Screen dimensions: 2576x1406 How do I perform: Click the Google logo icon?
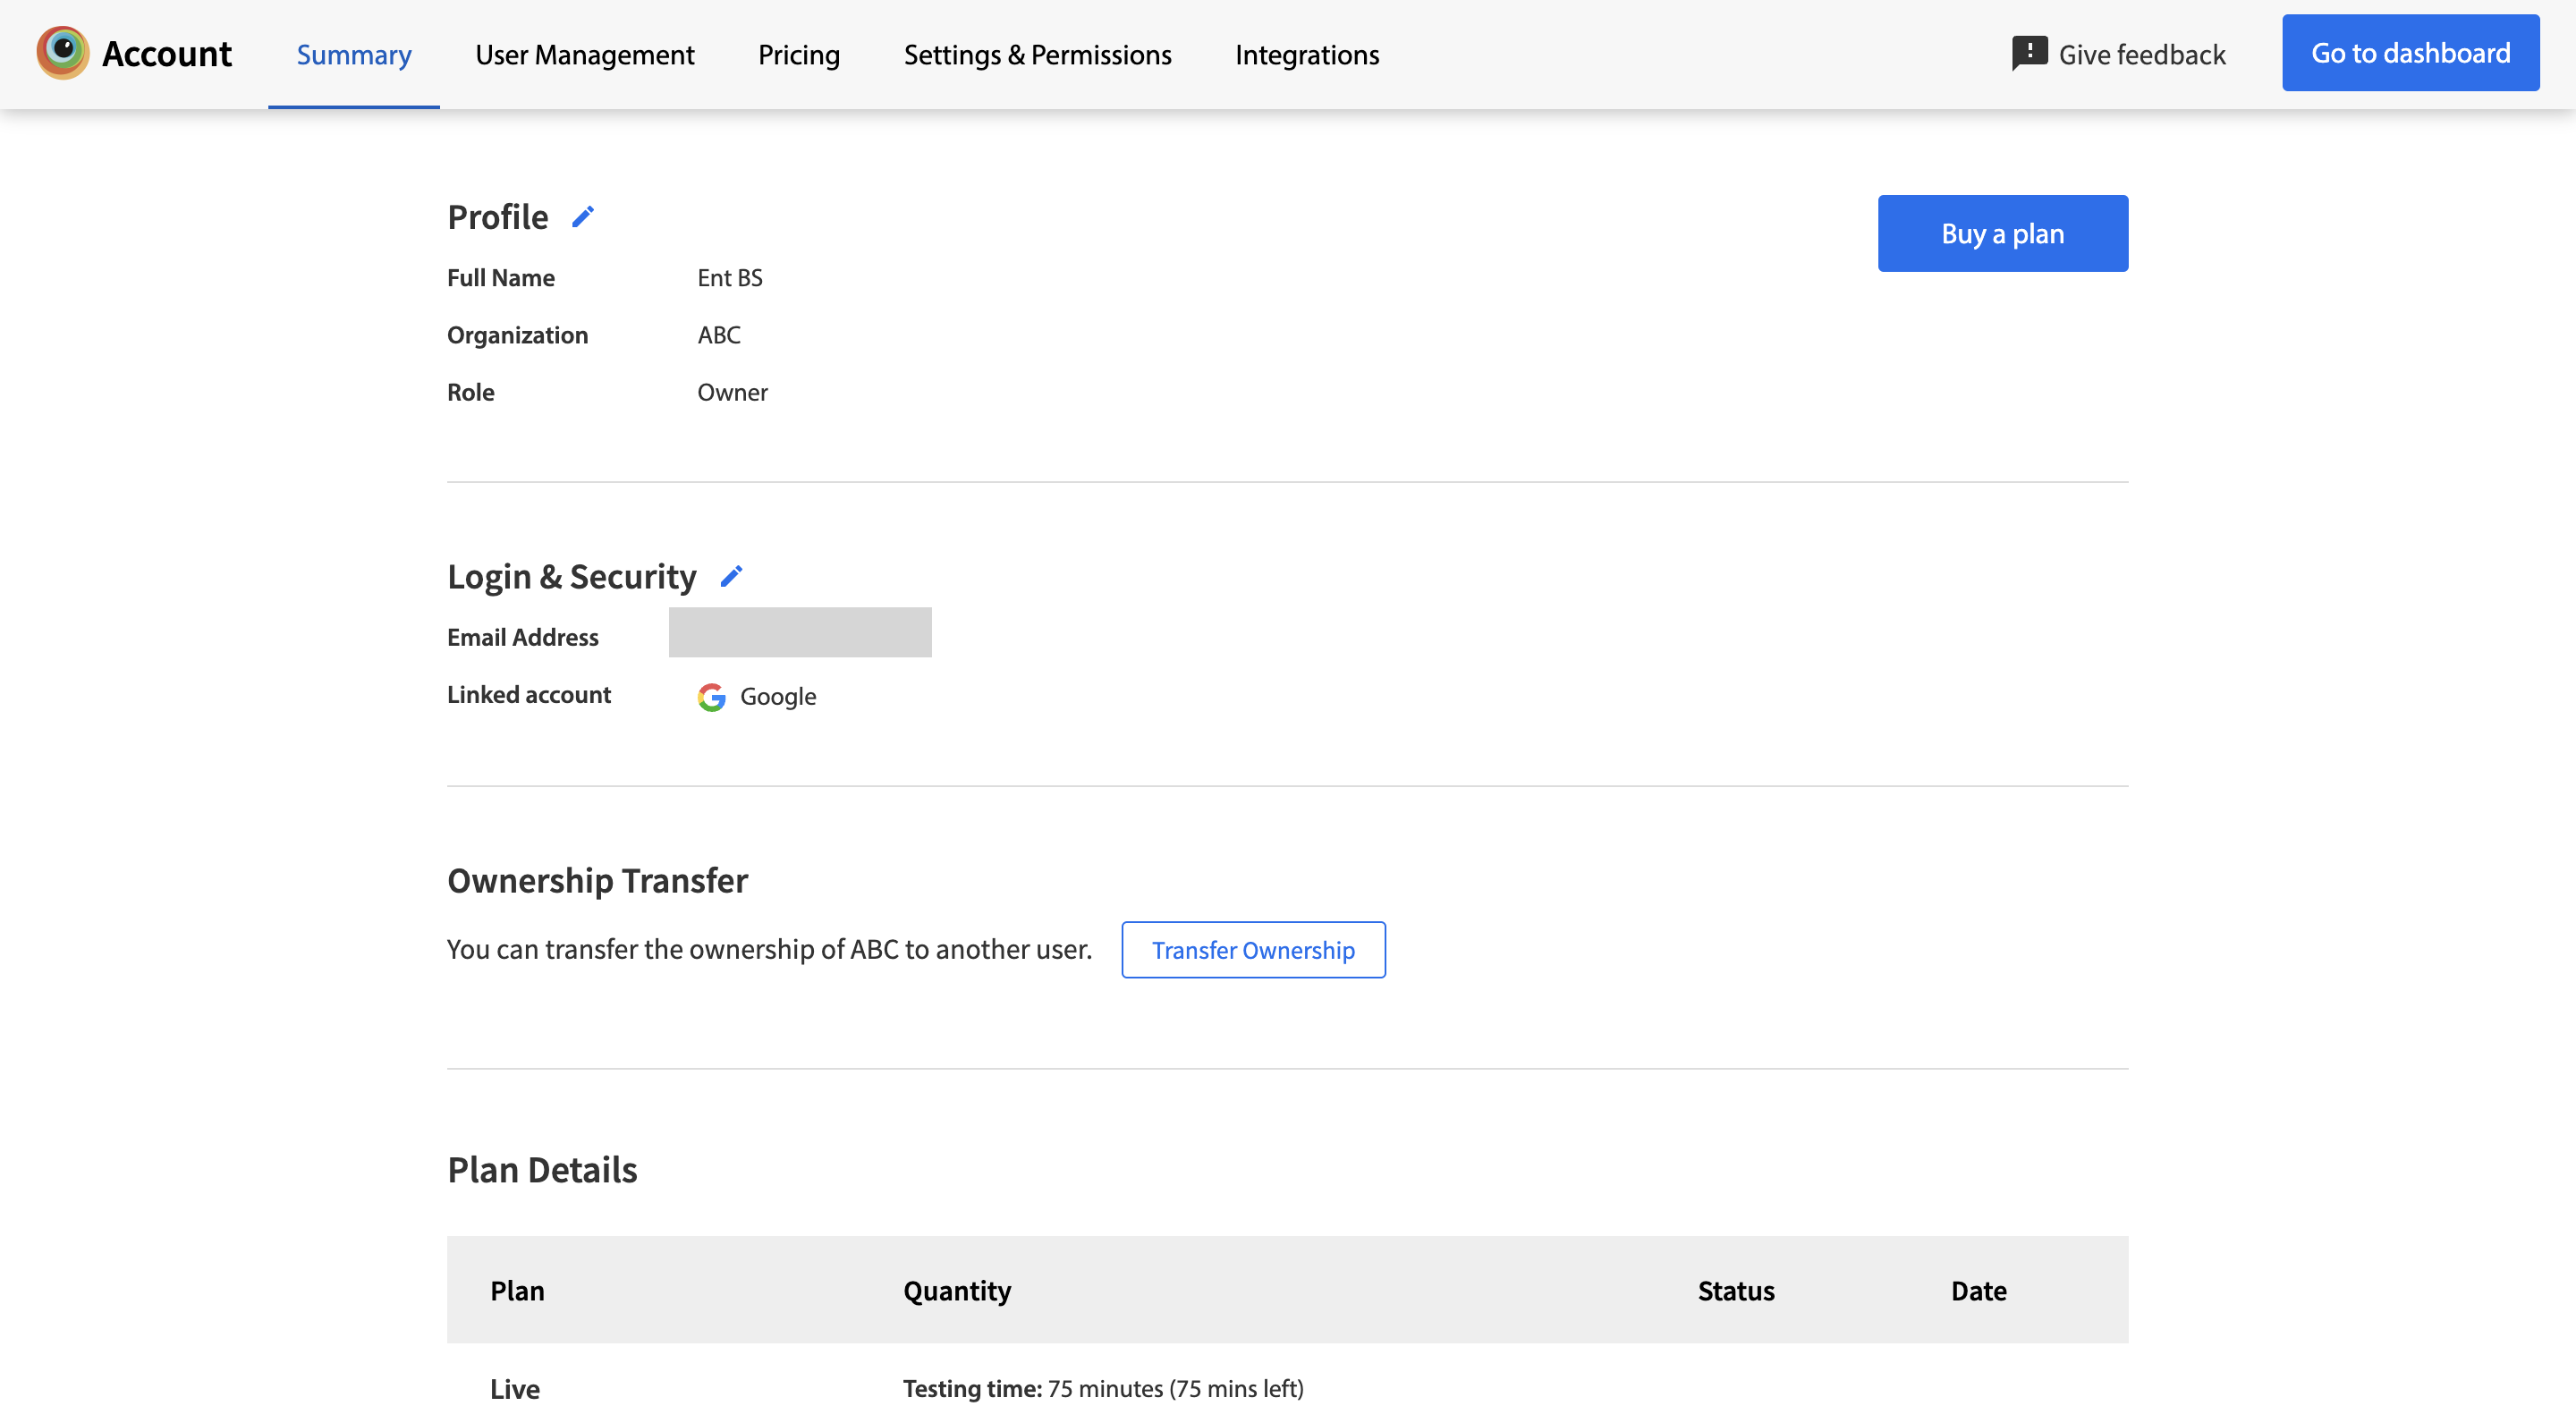pyautogui.click(x=711, y=697)
